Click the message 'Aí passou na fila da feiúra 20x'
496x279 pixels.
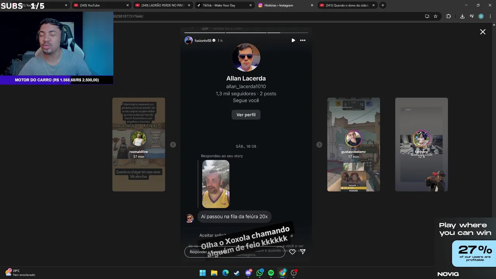coord(234,217)
